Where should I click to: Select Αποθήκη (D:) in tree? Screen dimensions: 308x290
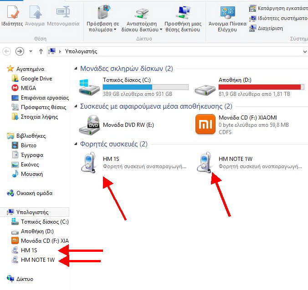click(x=32, y=231)
